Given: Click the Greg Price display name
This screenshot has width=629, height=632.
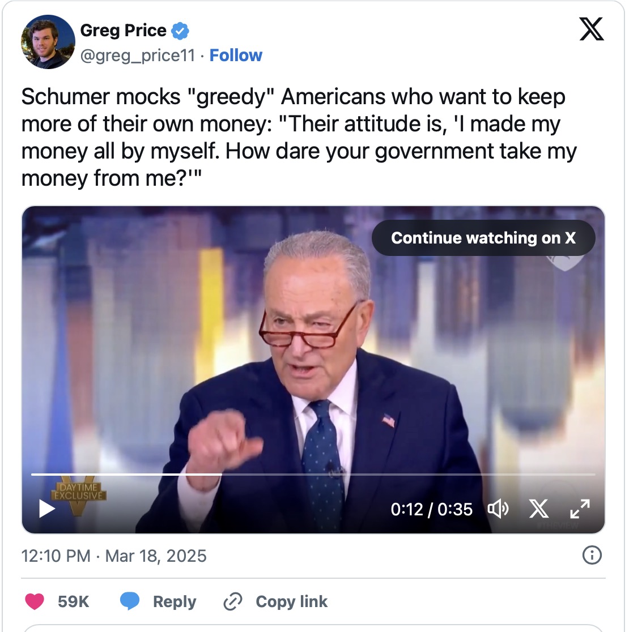Looking at the screenshot, I should tap(124, 31).
